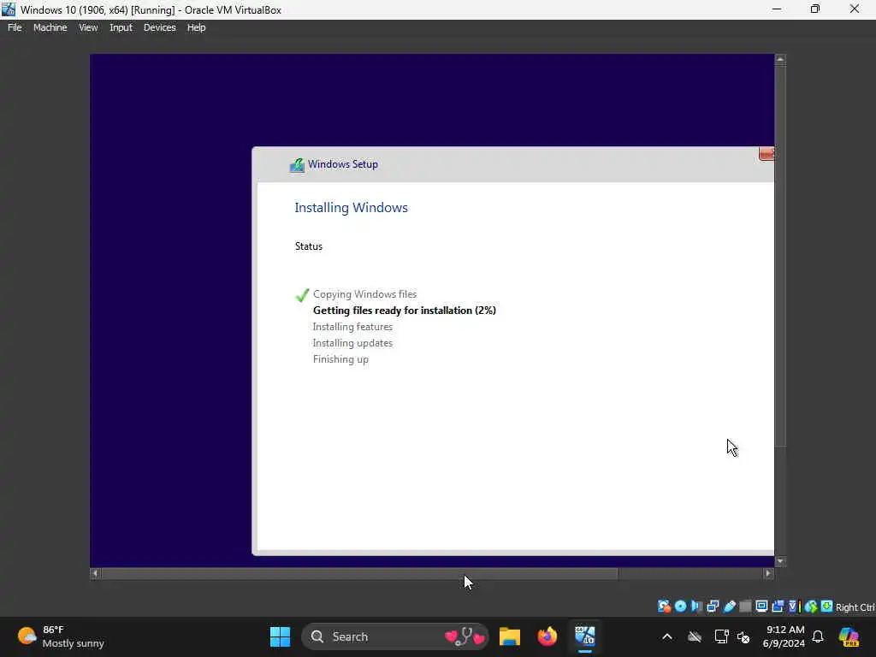Click the green checkmark beside Copying Windows files
The height and width of the screenshot is (657, 876).
point(302,294)
